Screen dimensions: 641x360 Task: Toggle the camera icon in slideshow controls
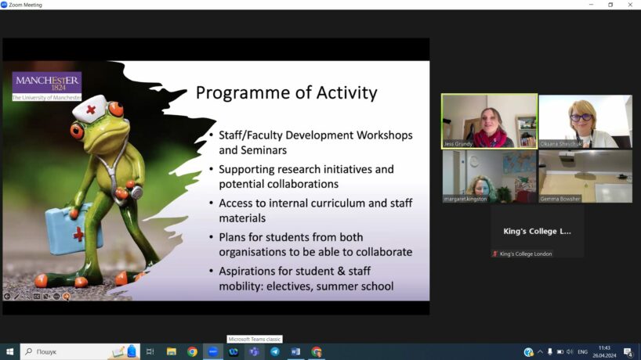pos(46,297)
